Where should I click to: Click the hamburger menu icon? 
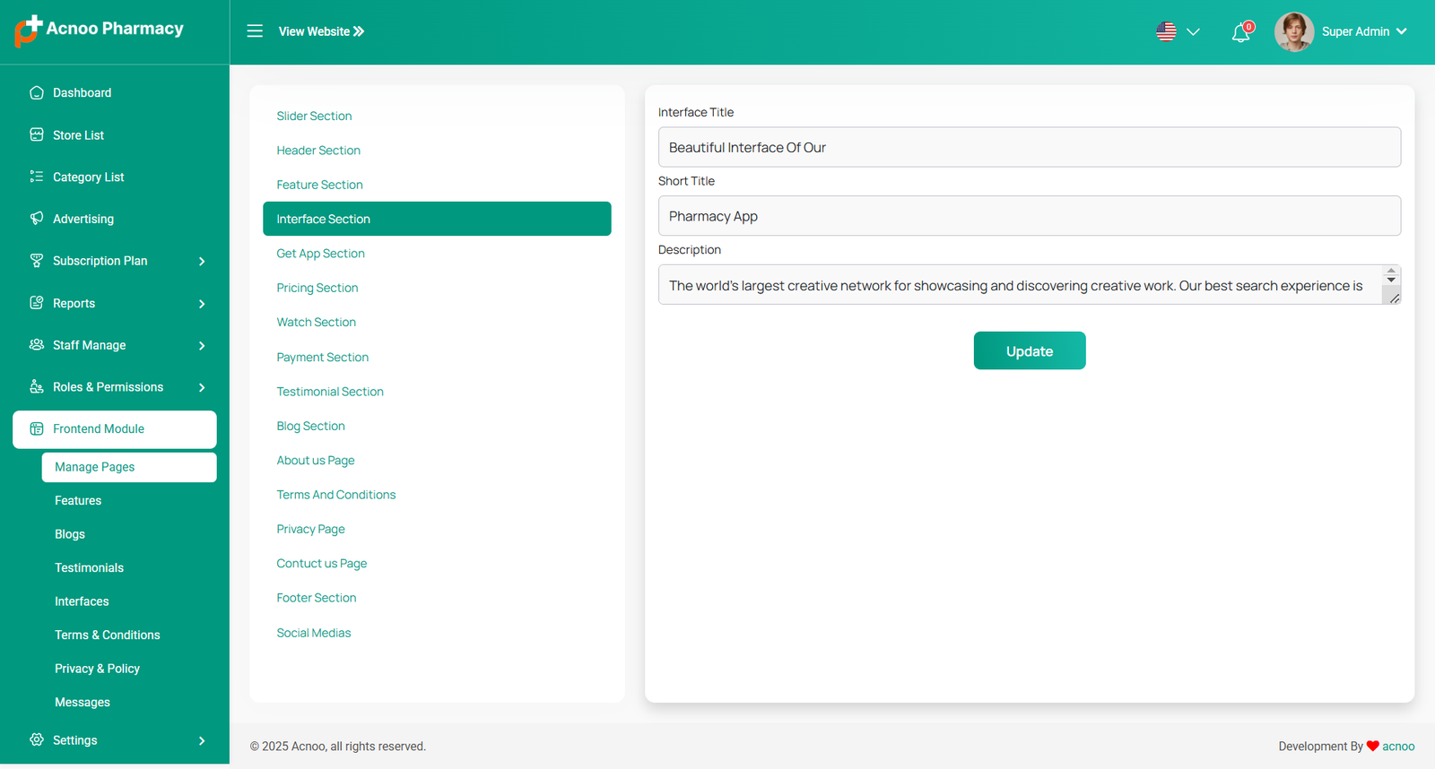tap(255, 31)
